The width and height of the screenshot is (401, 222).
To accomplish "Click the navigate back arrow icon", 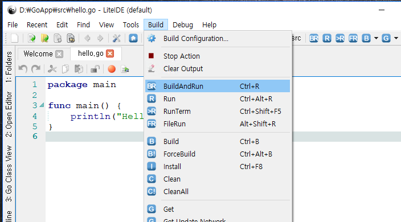I will click(87, 38).
